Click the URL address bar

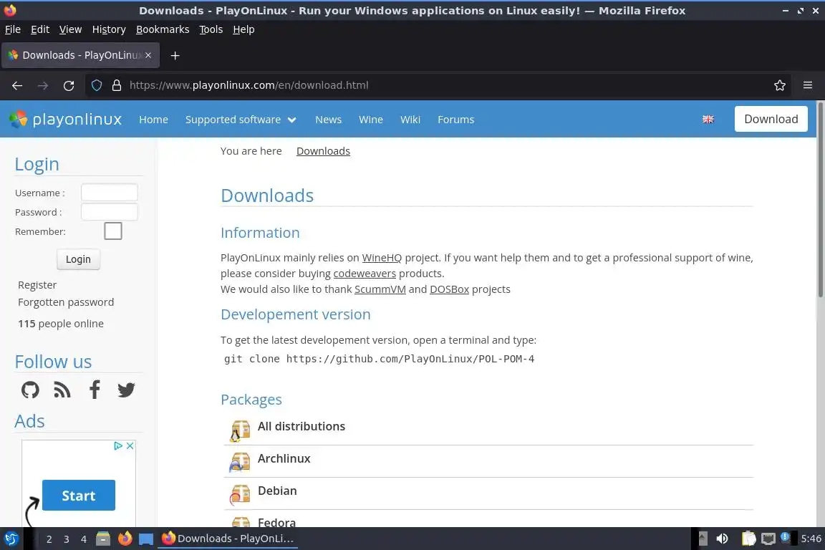(x=437, y=85)
